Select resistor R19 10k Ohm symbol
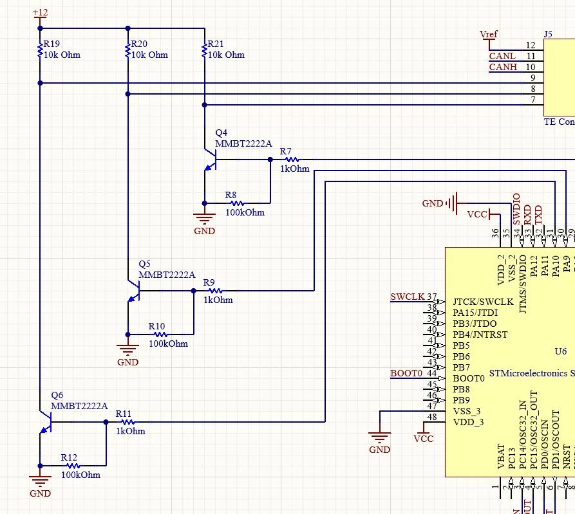 coord(40,50)
